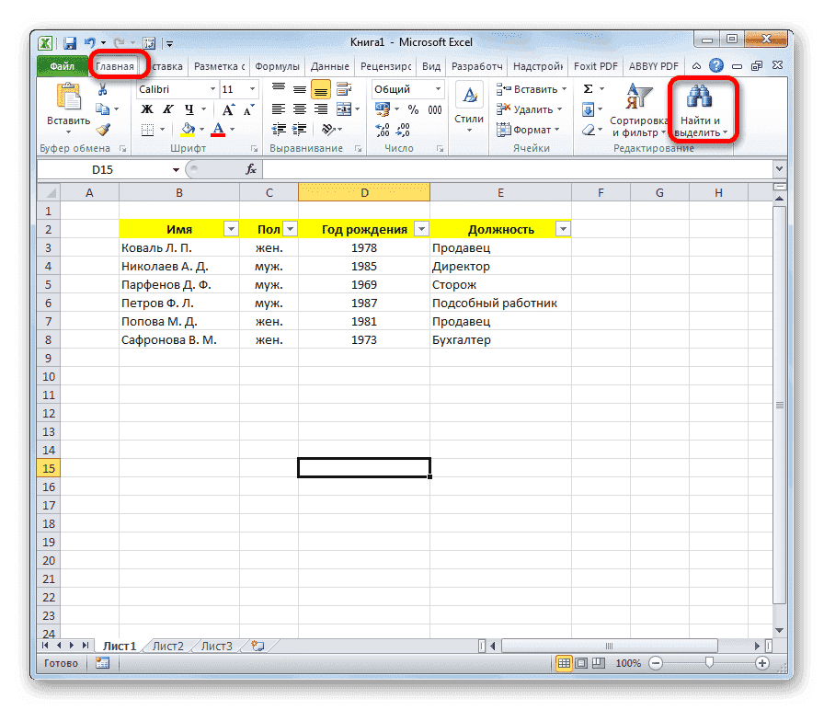This screenshot has width=824, height=710.
Task: Open the Файл menu
Action: pyautogui.click(x=64, y=65)
